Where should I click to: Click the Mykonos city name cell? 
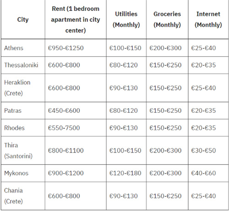click(x=23, y=173)
